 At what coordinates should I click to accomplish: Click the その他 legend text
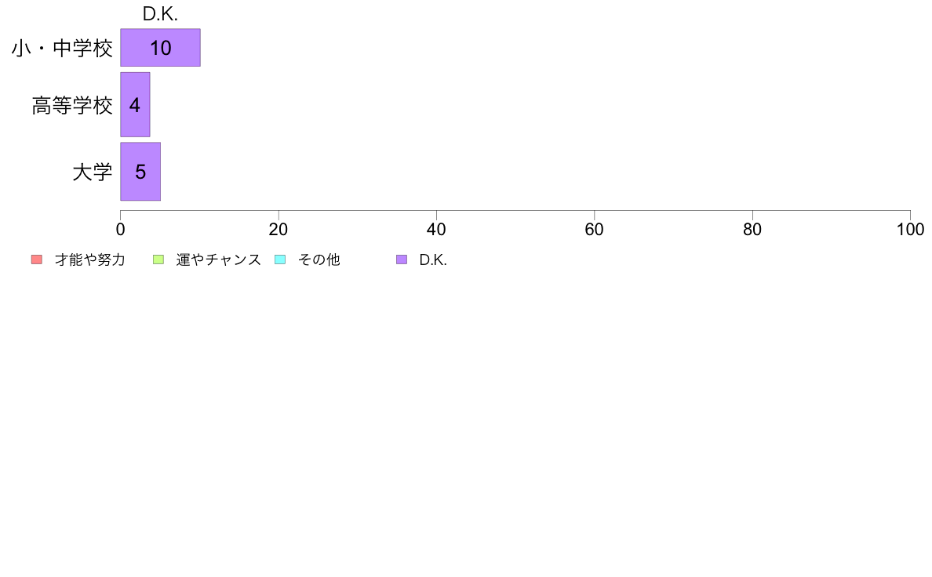(x=319, y=259)
